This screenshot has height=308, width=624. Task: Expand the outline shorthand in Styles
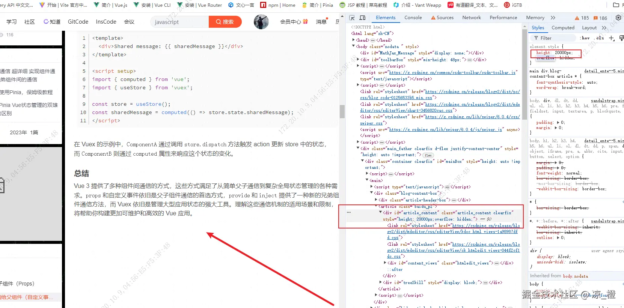(558, 238)
